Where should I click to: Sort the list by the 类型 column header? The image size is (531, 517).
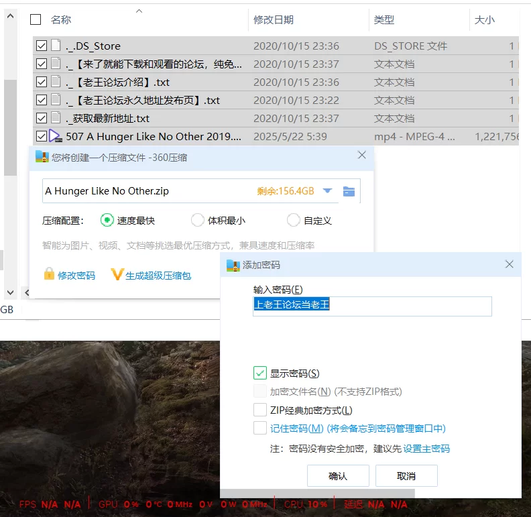point(384,19)
